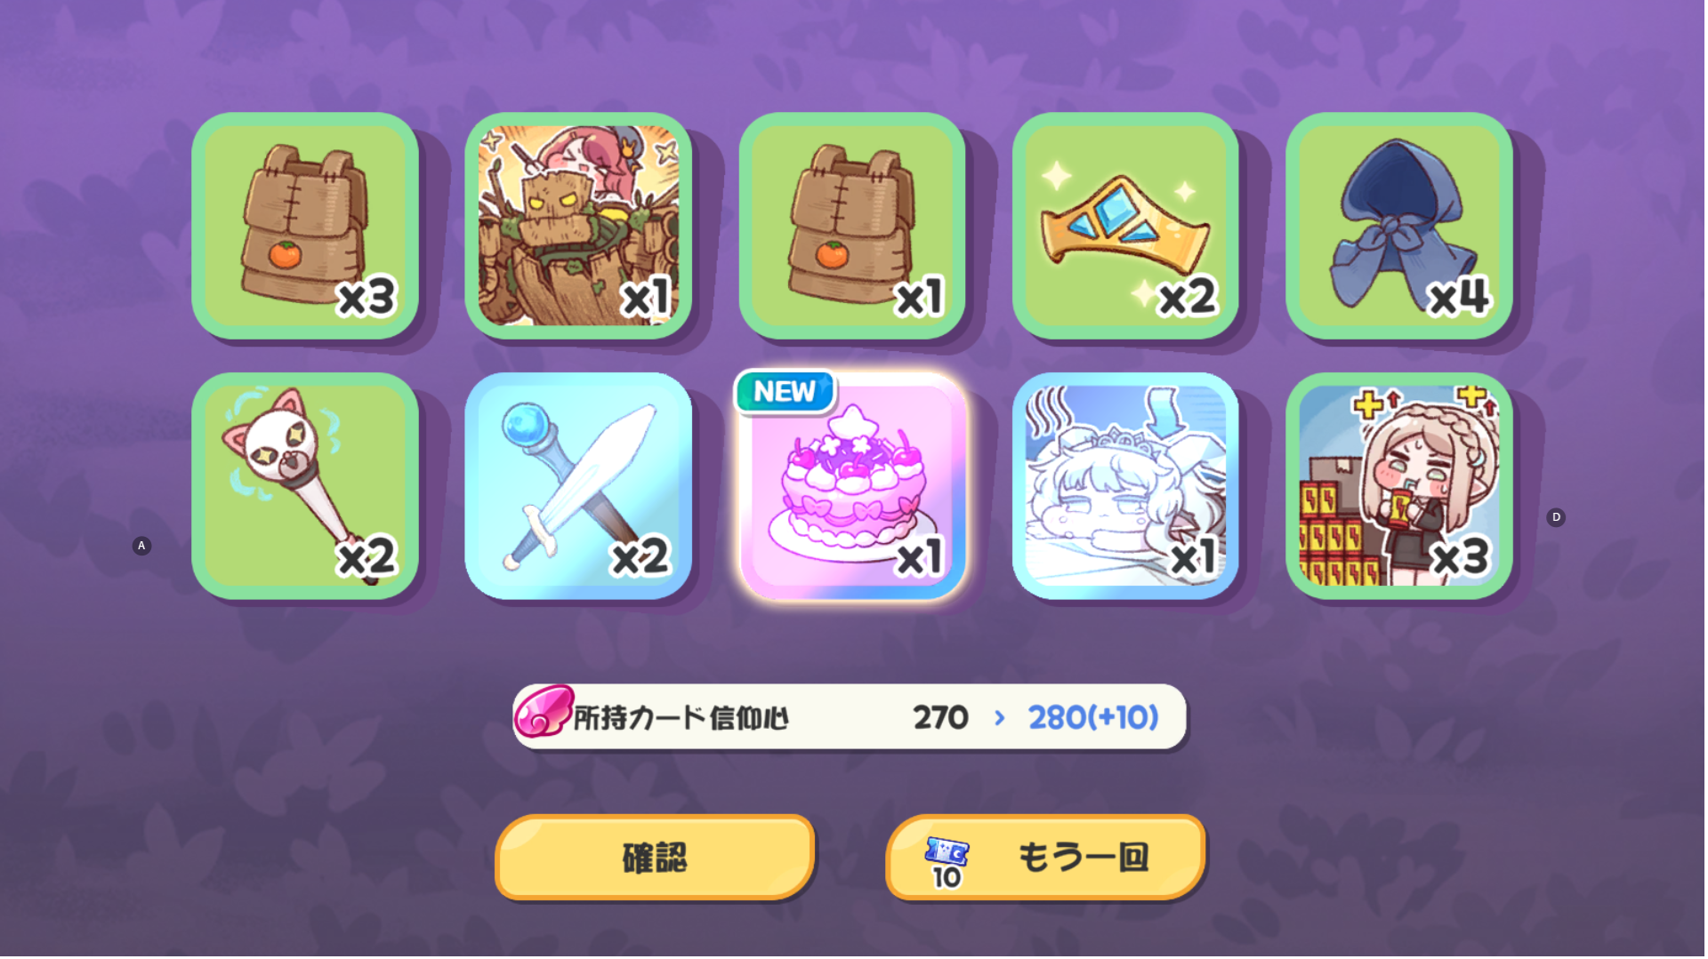
Task: Click the golden tiara card
Action: 1125,226
